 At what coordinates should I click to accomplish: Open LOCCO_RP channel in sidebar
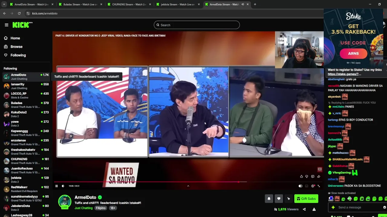26,96
